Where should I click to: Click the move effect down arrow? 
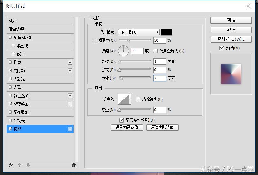click(x=28, y=165)
